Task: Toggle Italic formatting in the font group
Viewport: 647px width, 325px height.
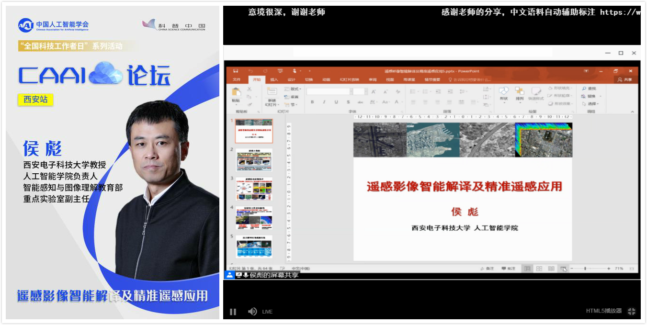Action: click(324, 102)
